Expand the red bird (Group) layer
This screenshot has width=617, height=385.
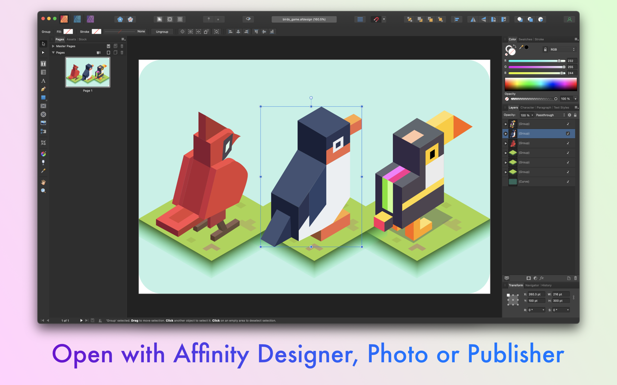(x=506, y=143)
